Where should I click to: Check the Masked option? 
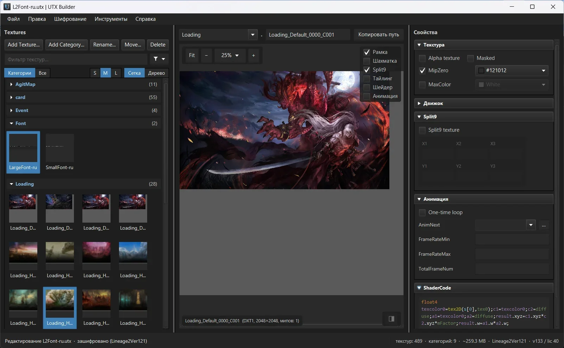point(470,58)
